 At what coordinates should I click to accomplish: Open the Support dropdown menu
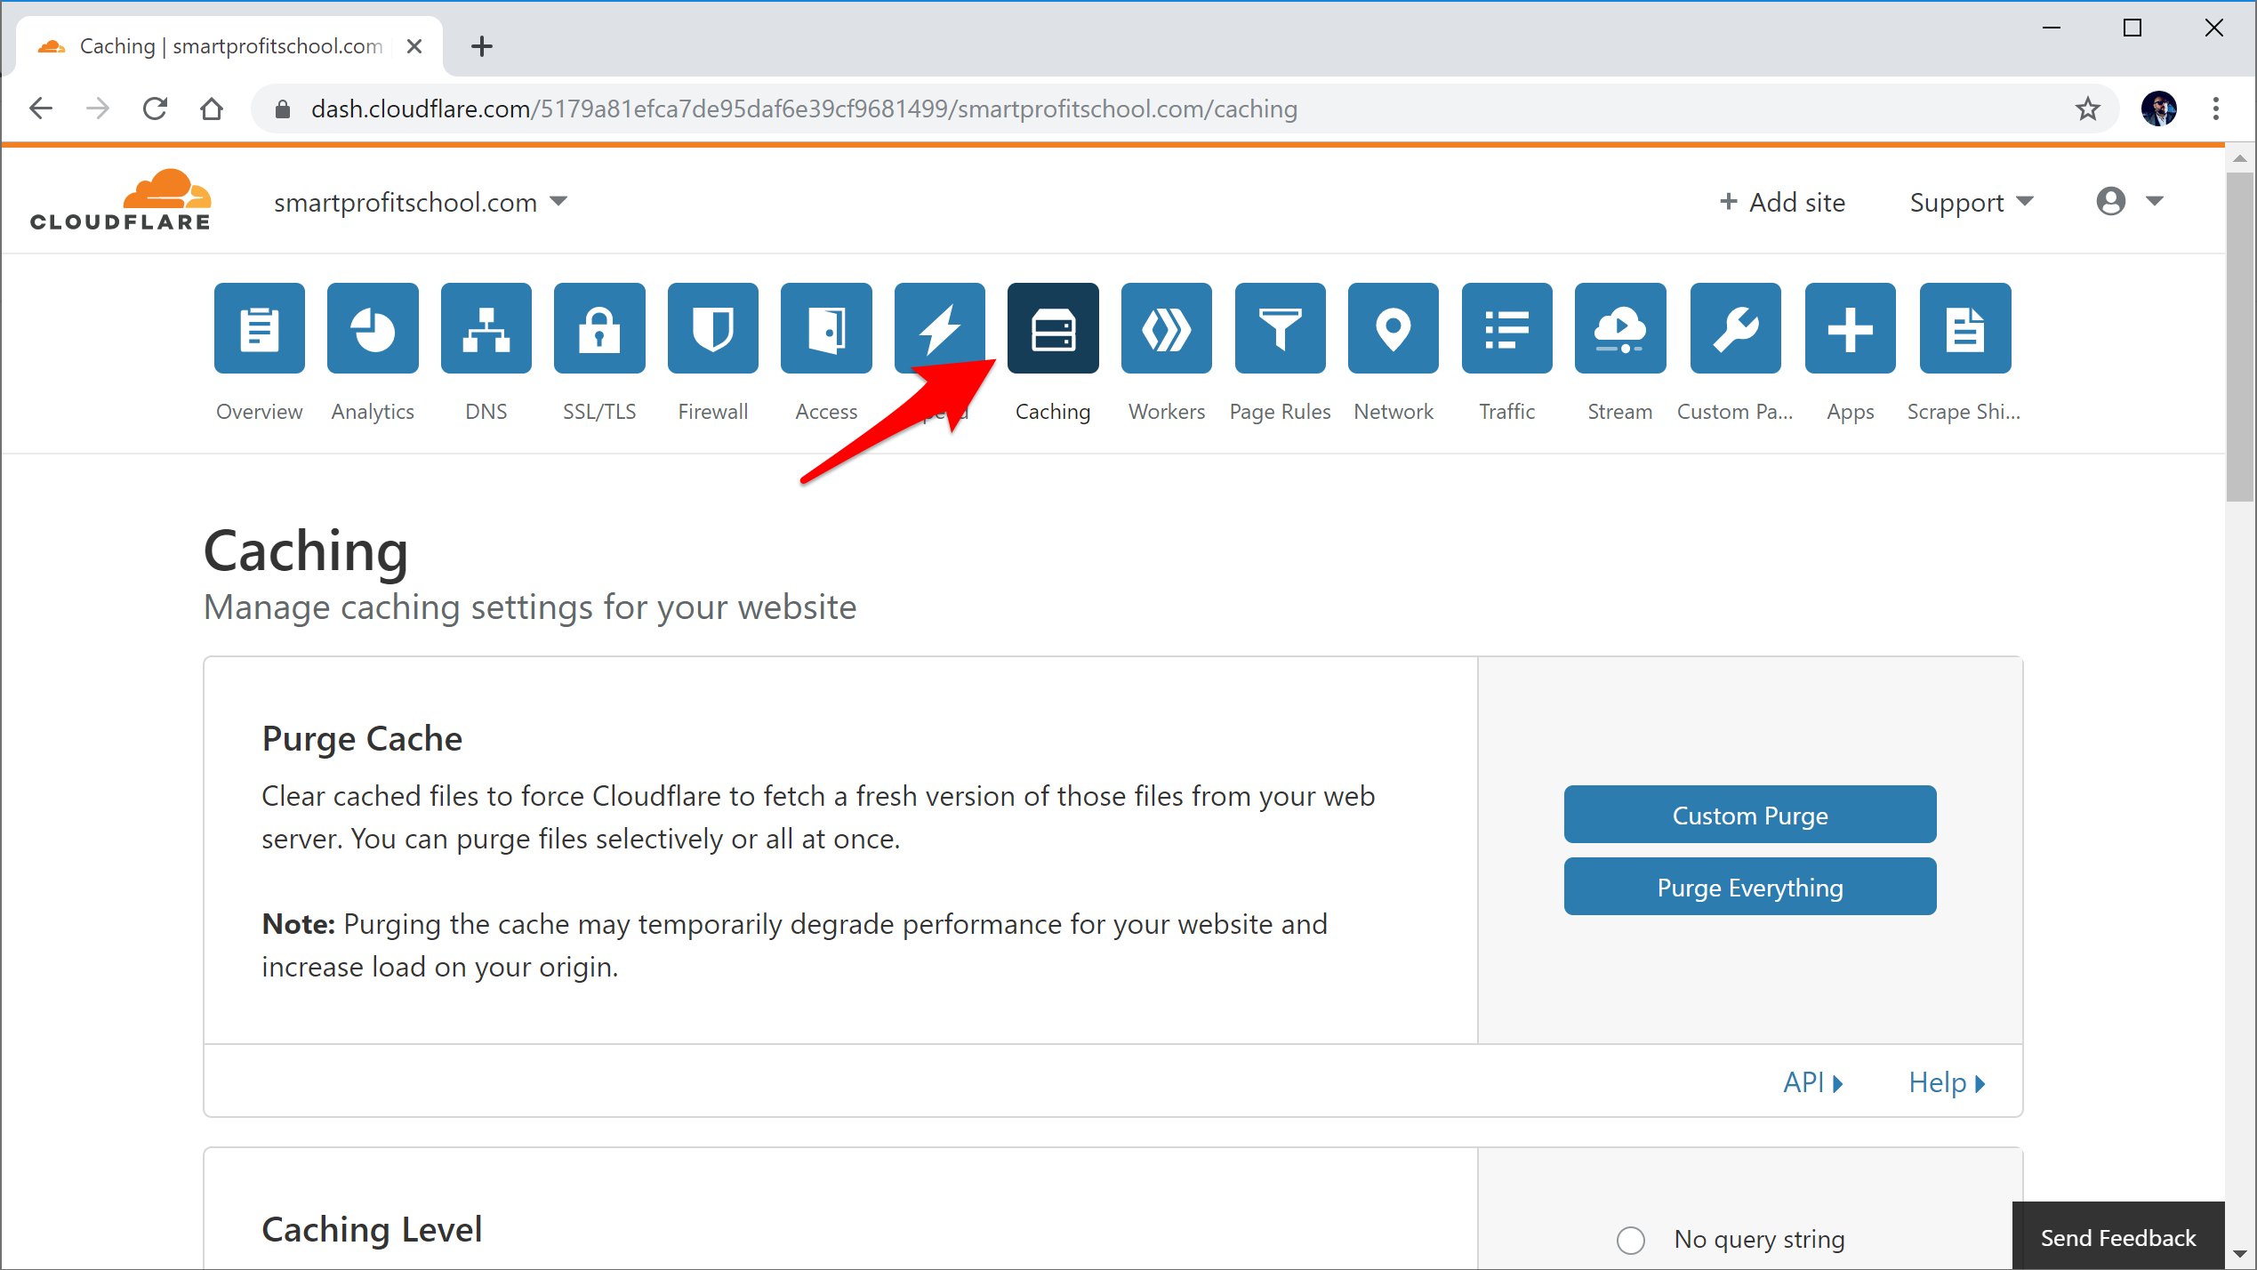[1971, 203]
